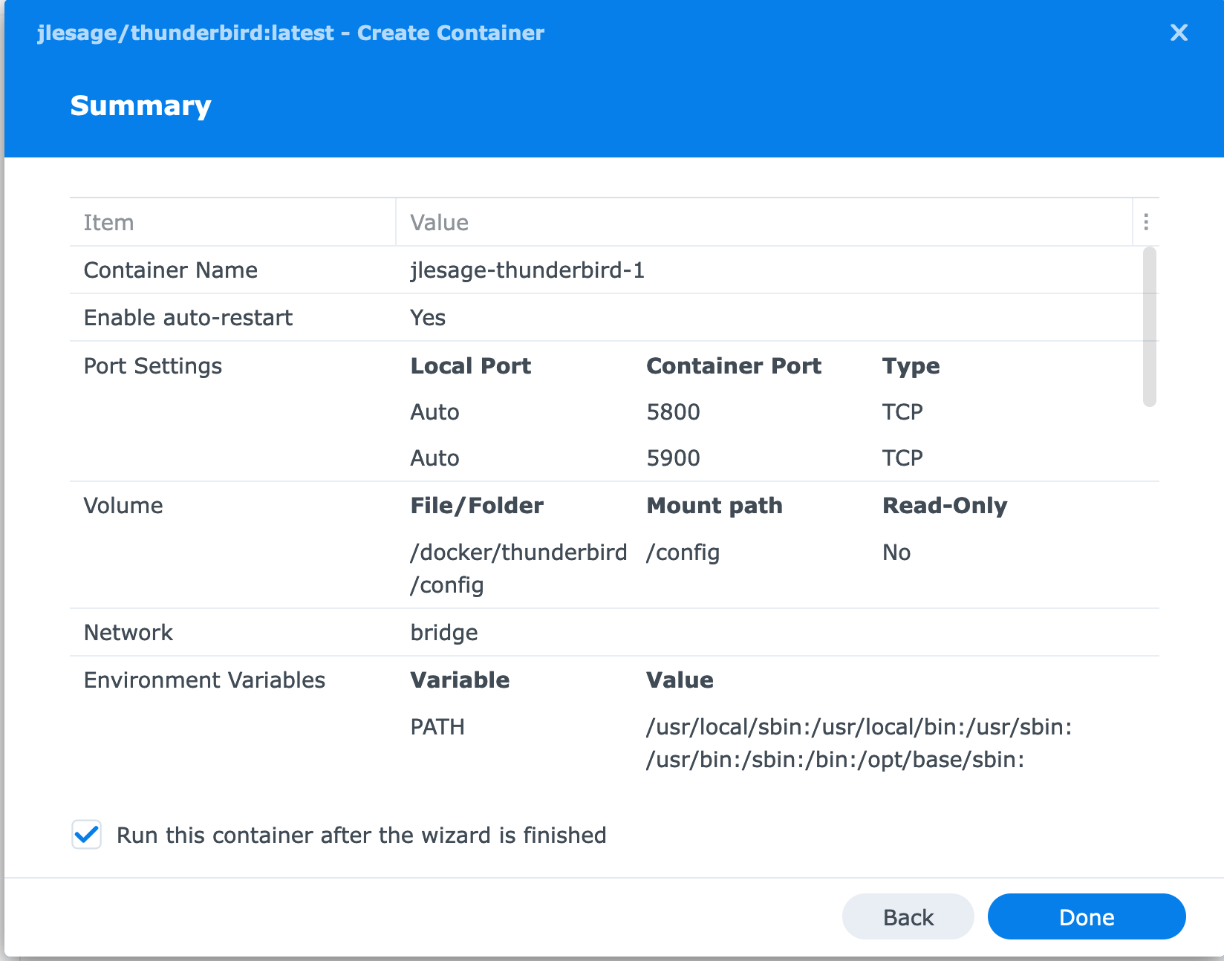Click the File/Folder column heading

(477, 506)
